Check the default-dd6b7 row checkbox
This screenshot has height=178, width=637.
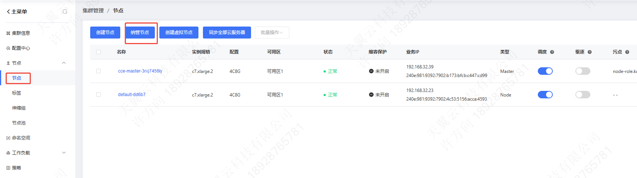tap(98, 95)
